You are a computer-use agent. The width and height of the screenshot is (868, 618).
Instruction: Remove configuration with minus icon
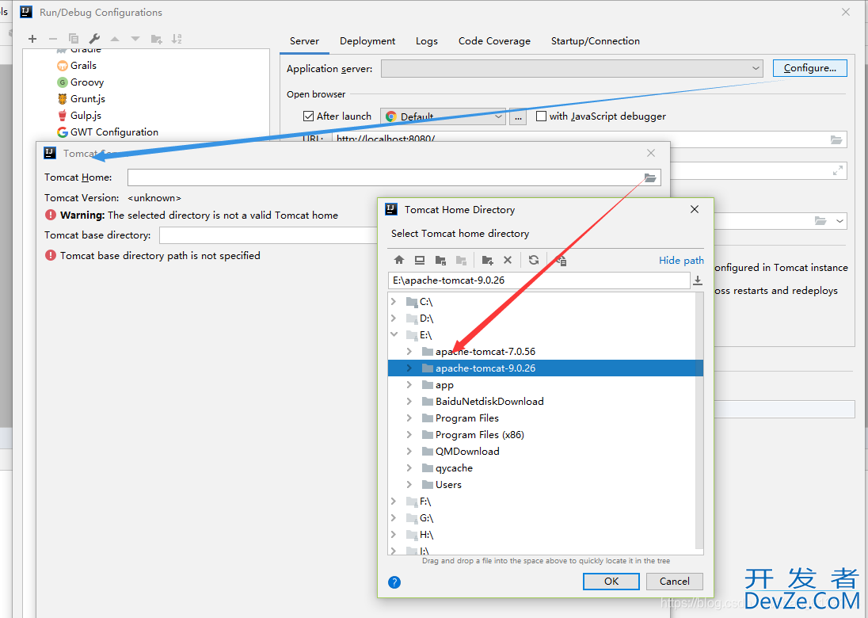tap(52, 39)
